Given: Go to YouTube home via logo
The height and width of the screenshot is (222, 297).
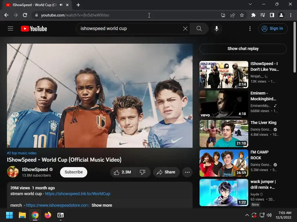Looking at the screenshot, I should click(34, 29).
